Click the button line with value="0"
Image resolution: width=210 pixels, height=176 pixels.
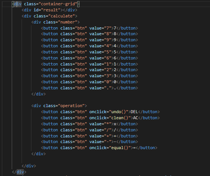[89, 82]
